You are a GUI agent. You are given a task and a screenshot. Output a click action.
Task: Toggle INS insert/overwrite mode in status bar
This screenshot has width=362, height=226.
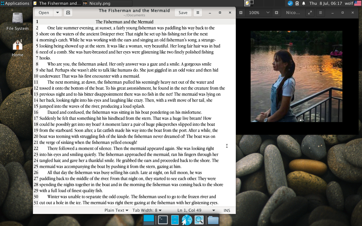(x=227, y=210)
